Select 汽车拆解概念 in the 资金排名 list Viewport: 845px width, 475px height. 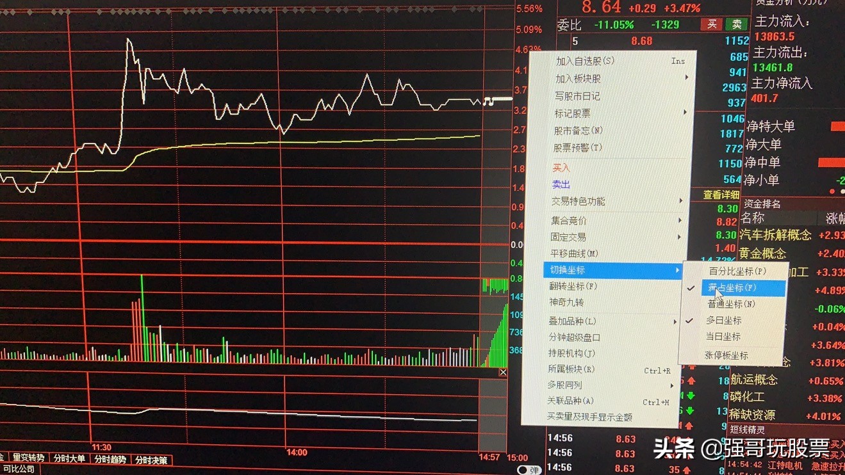[x=773, y=235]
